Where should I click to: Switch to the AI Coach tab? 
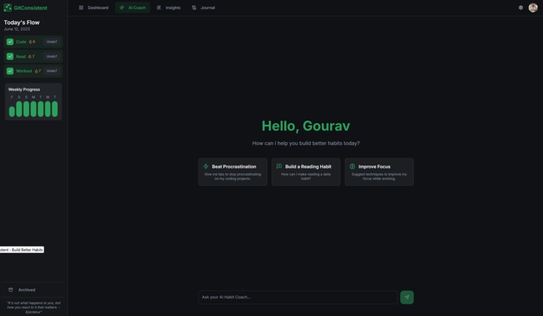pos(133,7)
